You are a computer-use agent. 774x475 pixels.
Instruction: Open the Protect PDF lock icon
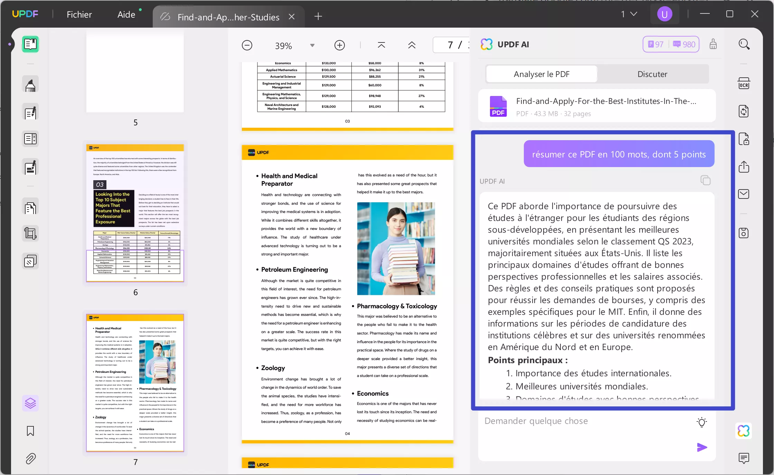click(744, 139)
